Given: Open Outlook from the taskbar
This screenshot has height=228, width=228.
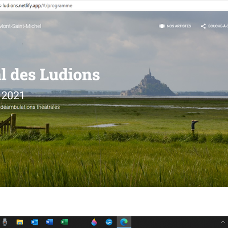Looking at the screenshot, I should tap(35, 222).
